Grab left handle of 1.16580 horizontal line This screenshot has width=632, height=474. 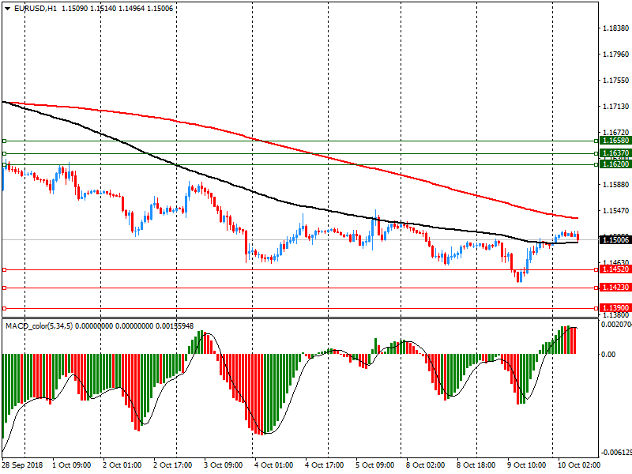click(4, 141)
